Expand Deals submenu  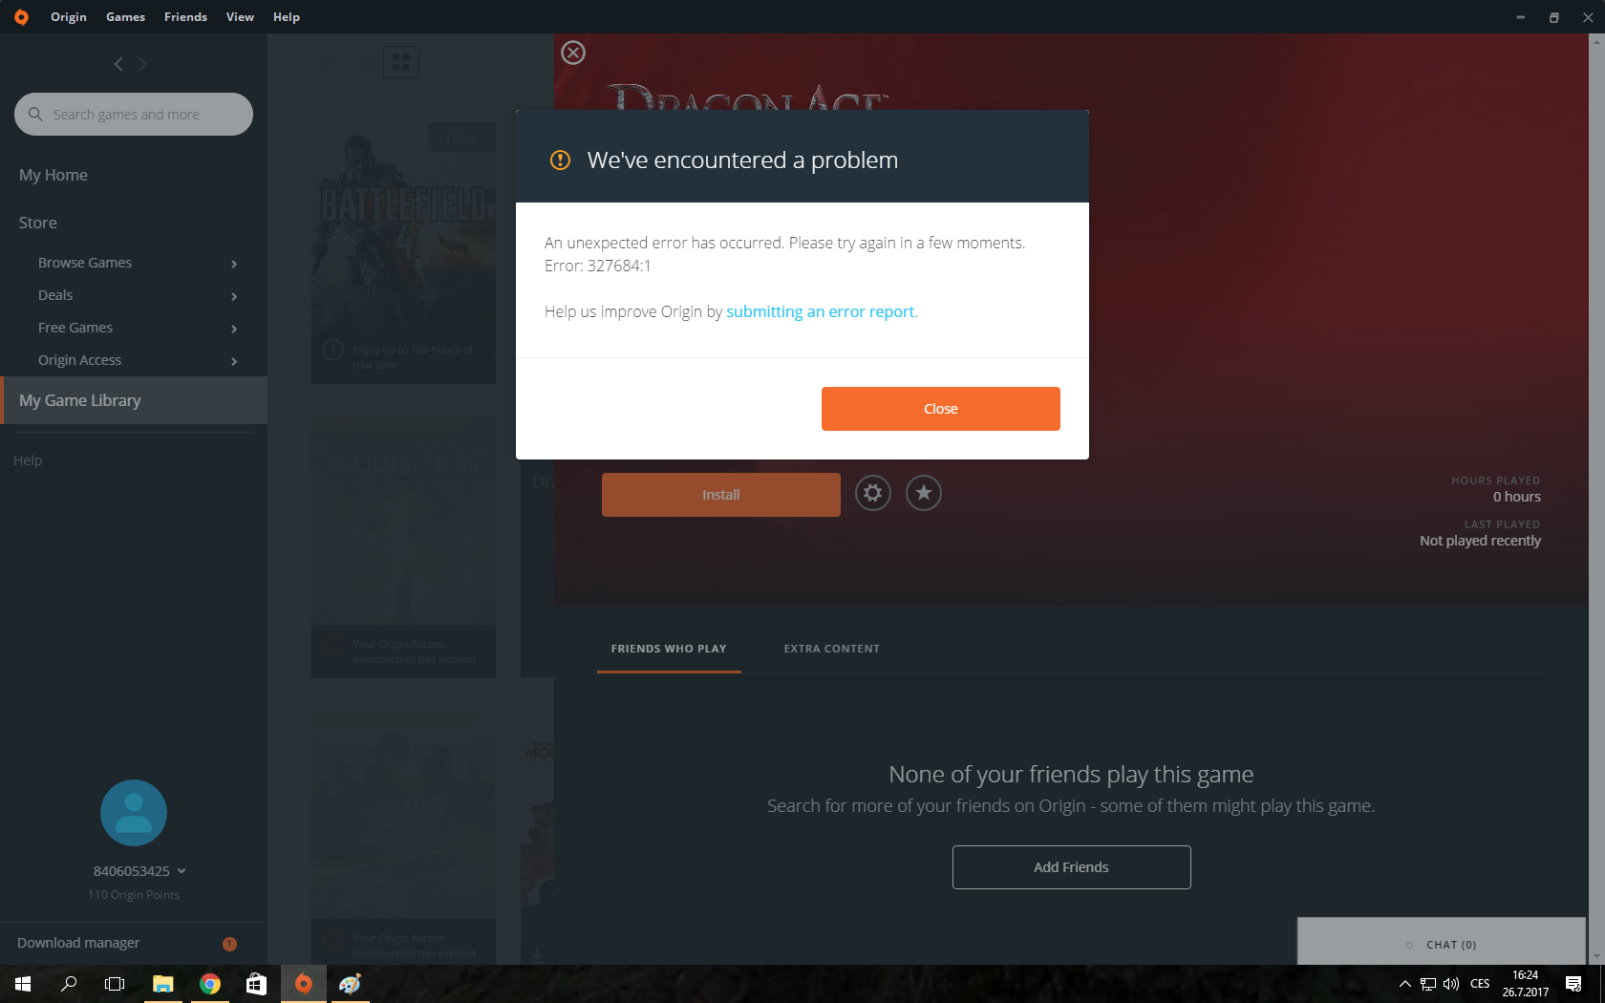click(x=234, y=296)
